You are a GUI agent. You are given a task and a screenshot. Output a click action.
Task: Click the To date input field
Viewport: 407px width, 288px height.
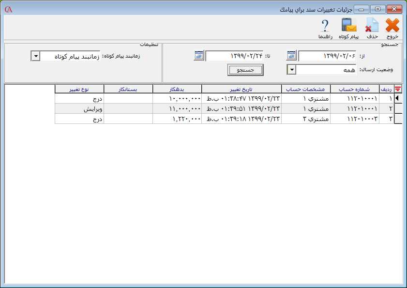click(x=234, y=56)
